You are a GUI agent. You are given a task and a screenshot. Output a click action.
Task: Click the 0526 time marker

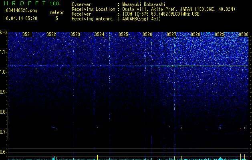coord(147,34)
